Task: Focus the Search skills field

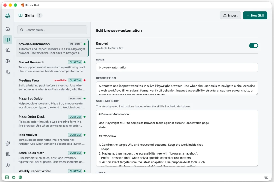Action: [x=52, y=30]
